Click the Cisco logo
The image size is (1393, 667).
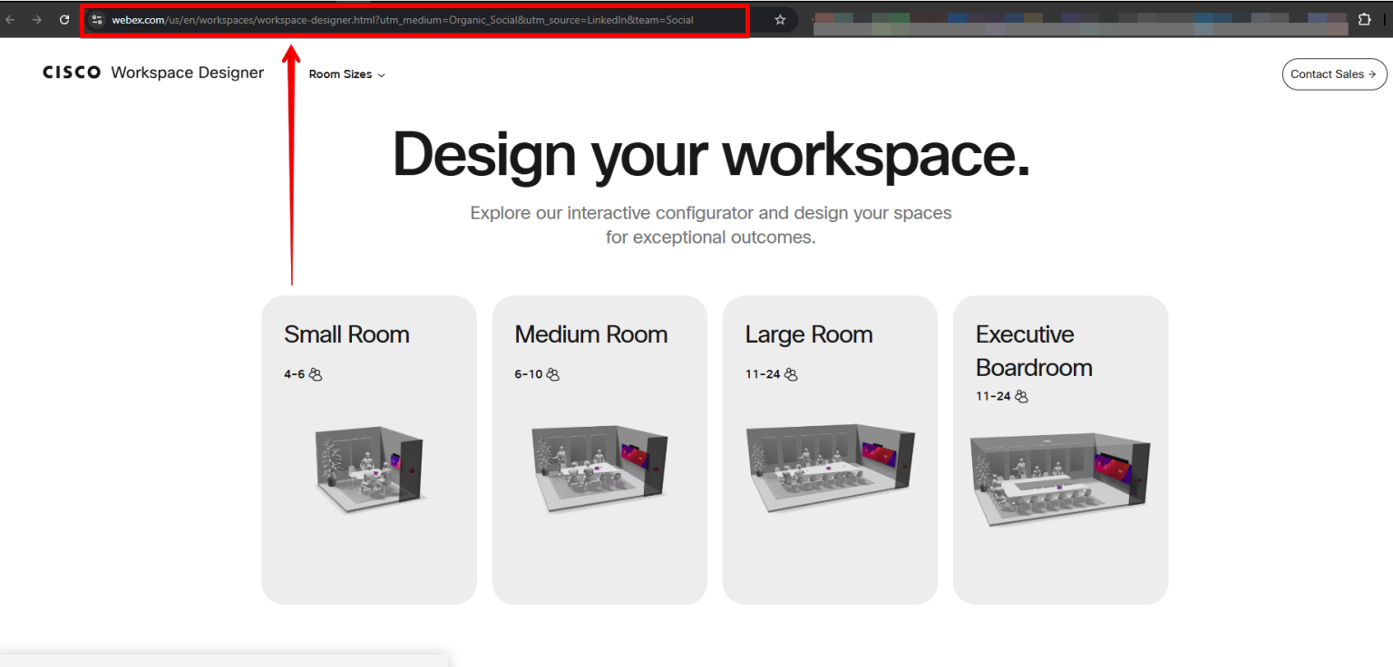[x=72, y=73]
